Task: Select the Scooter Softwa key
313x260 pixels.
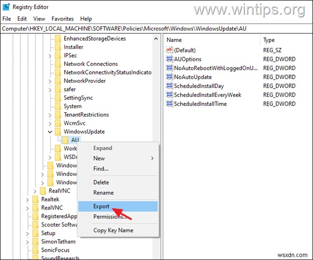Action: tap(59, 225)
